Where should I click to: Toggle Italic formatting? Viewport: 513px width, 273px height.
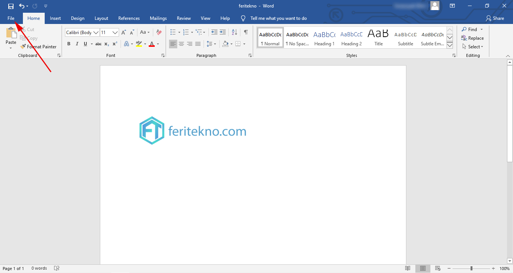coord(77,44)
